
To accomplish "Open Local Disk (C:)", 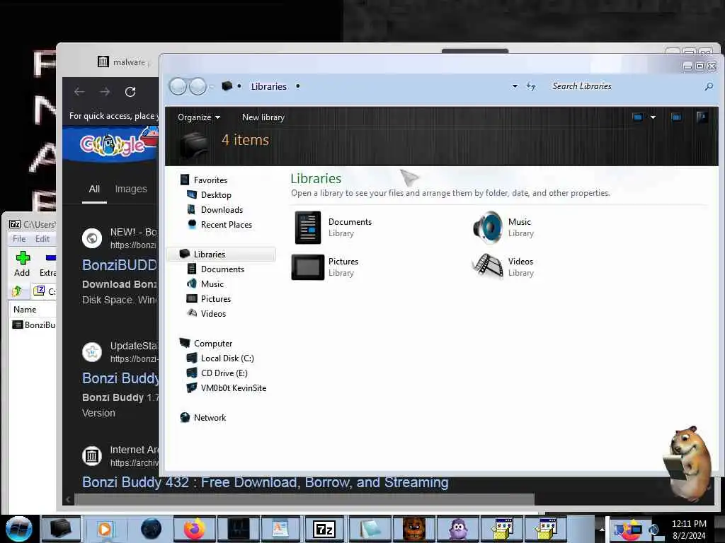I will point(227,358).
